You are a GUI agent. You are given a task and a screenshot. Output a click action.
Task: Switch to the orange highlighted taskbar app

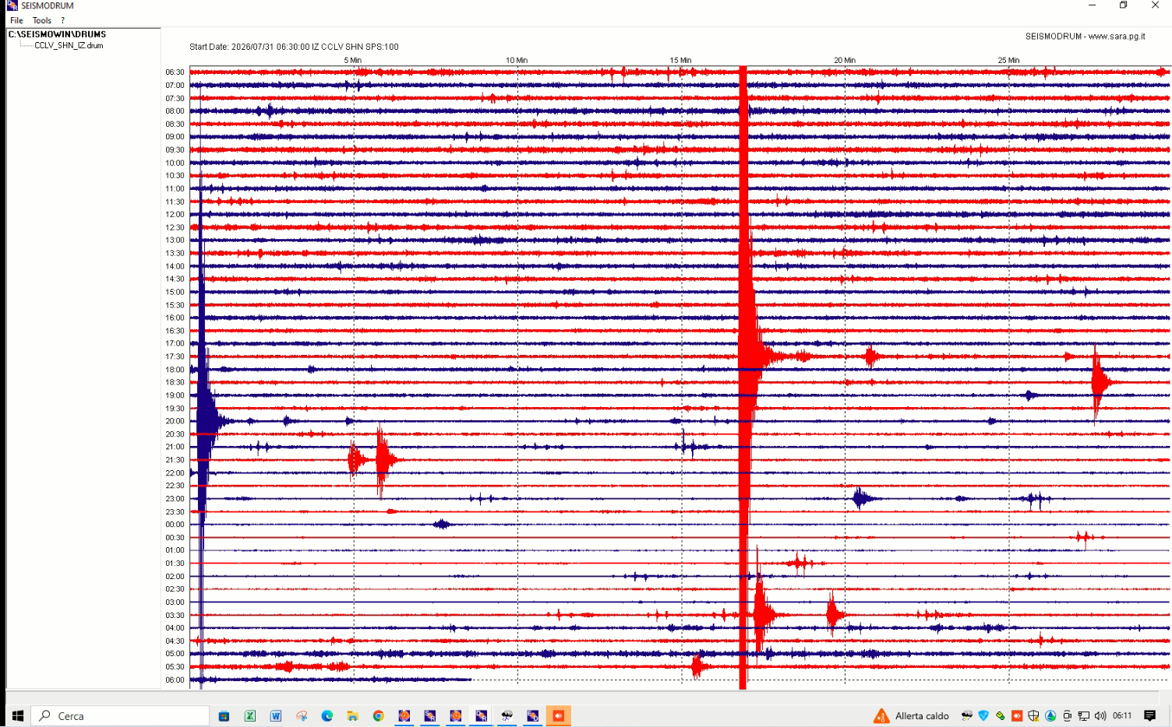tap(559, 716)
